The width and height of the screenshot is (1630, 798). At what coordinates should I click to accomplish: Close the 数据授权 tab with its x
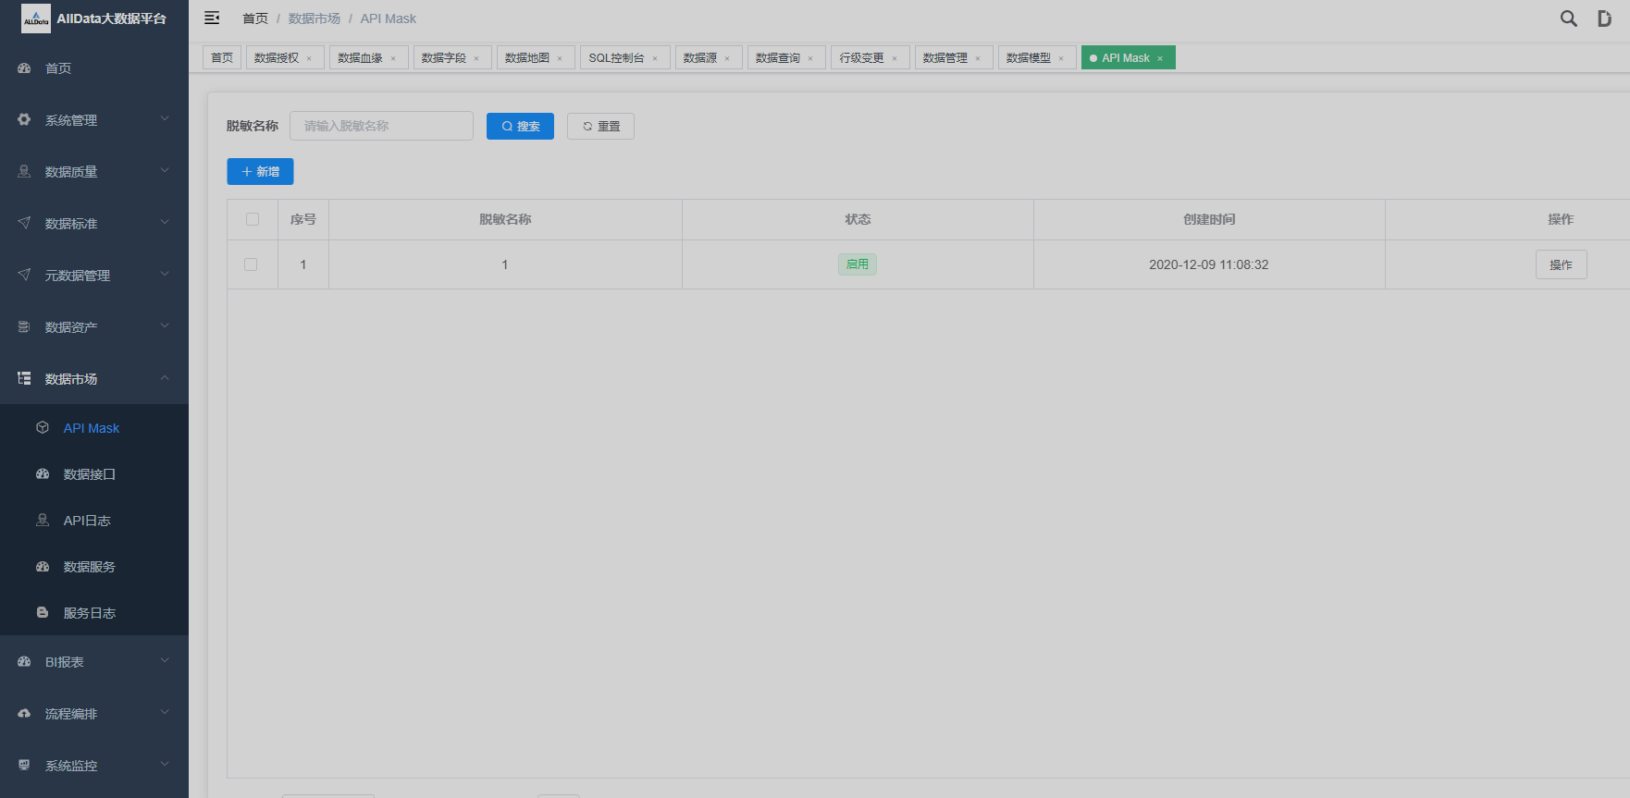tap(309, 58)
